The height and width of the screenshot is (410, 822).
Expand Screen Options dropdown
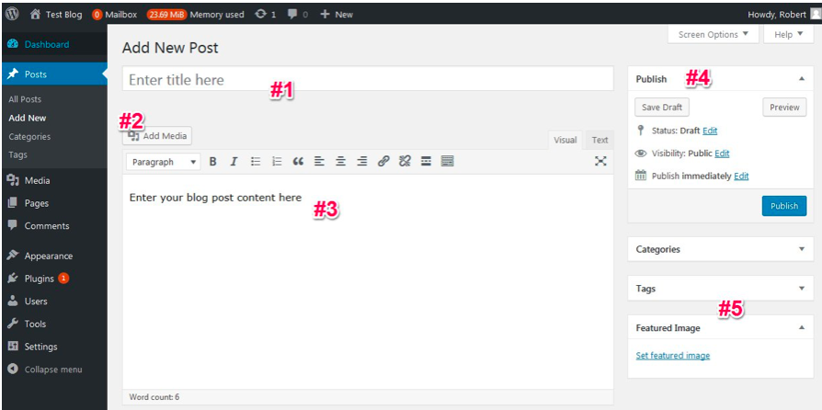713,35
